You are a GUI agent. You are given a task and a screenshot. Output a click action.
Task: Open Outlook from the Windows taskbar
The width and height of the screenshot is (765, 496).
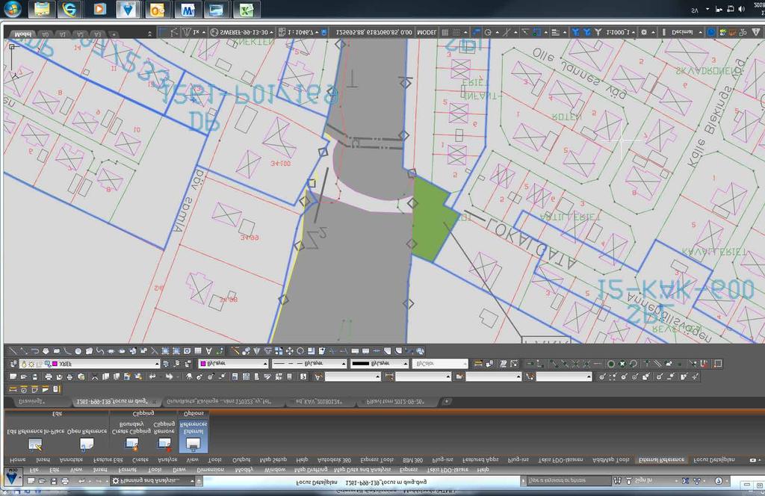[x=157, y=9]
